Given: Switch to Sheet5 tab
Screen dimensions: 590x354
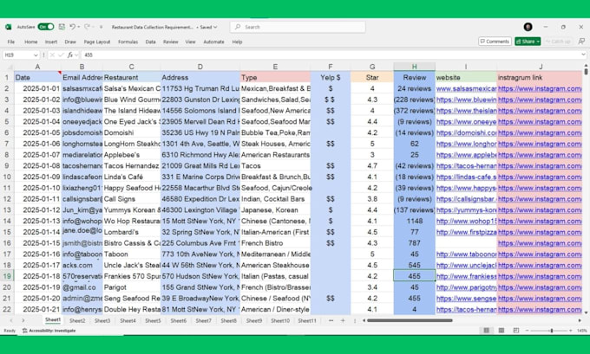Looking at the screenshot, I should pos(153,320).
